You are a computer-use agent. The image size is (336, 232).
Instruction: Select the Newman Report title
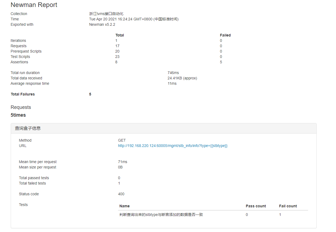pos(34,5)
